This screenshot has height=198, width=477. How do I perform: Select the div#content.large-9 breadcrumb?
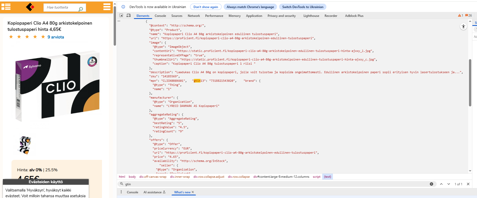click(x=281, y=177)
